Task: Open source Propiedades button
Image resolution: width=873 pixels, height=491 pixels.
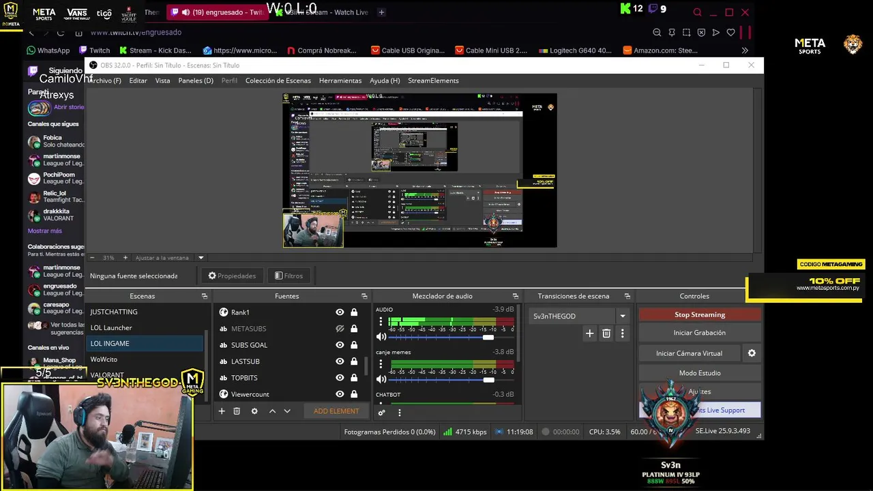Action: pyautogui.click(x=232, y=276)
